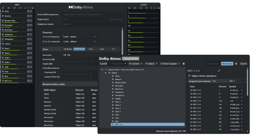Image resolution: width=253 pixels, height=136 pixels.
Task: Click the AutoFill button
Action: 103,64
